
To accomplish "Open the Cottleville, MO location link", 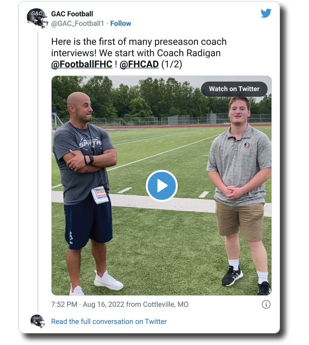I will pyautogui.click(x=166, y=305).
